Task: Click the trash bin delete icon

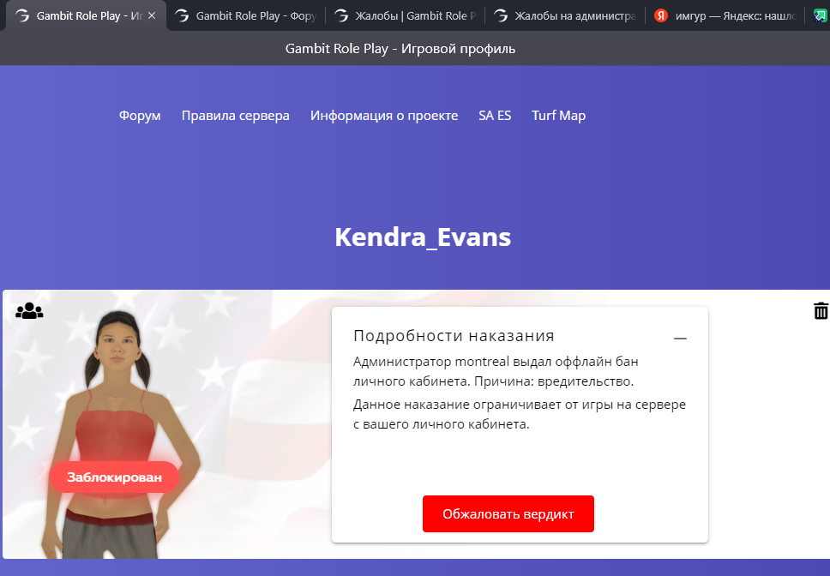Action: point(821,310)
